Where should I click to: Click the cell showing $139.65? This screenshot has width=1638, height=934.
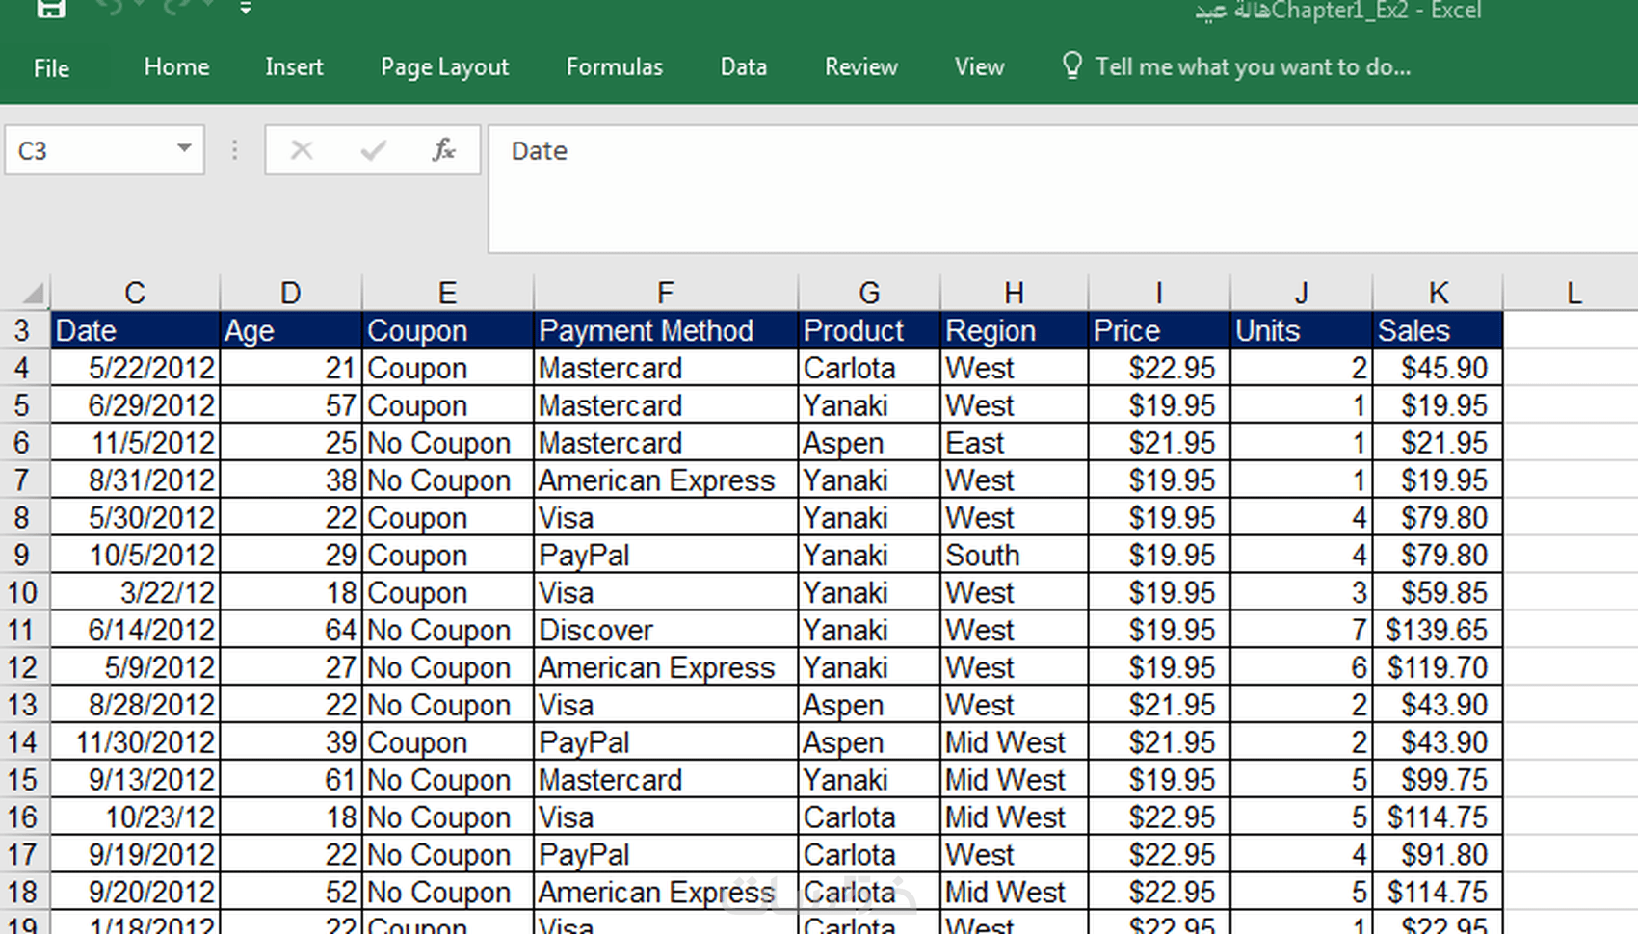tap(1438, 630)
